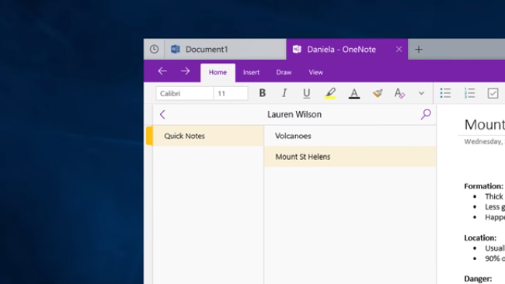Click the Danger: heading in the note

478,279
